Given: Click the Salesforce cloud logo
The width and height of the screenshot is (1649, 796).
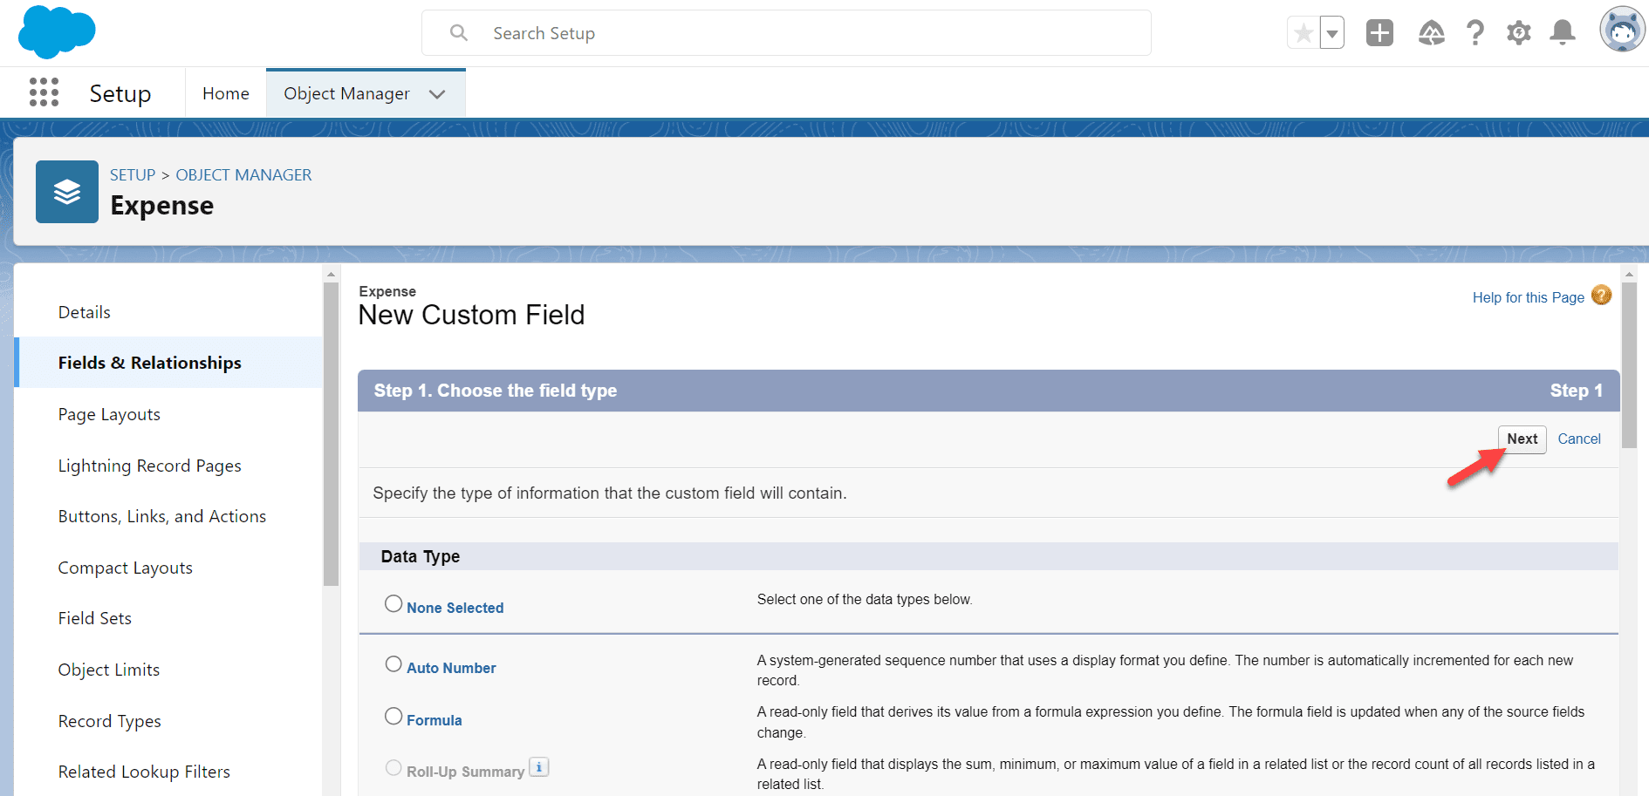Looking at the screenshot, I should (56, 31).
